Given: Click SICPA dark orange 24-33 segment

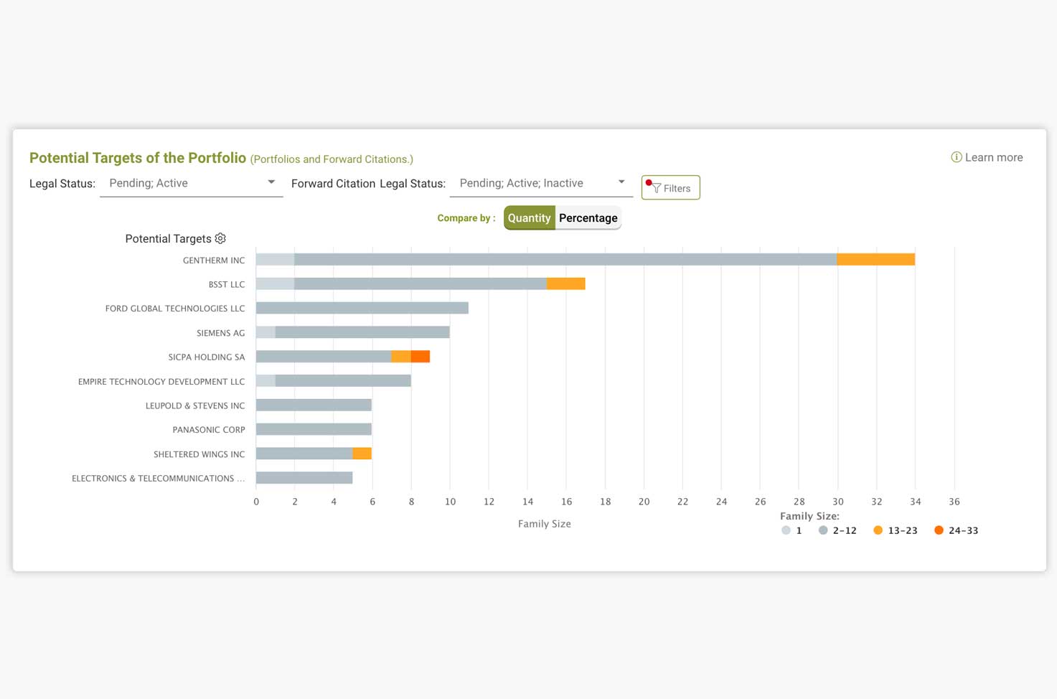Looking at the screenshot, I should pyautogui.click(x=421, y=357).
